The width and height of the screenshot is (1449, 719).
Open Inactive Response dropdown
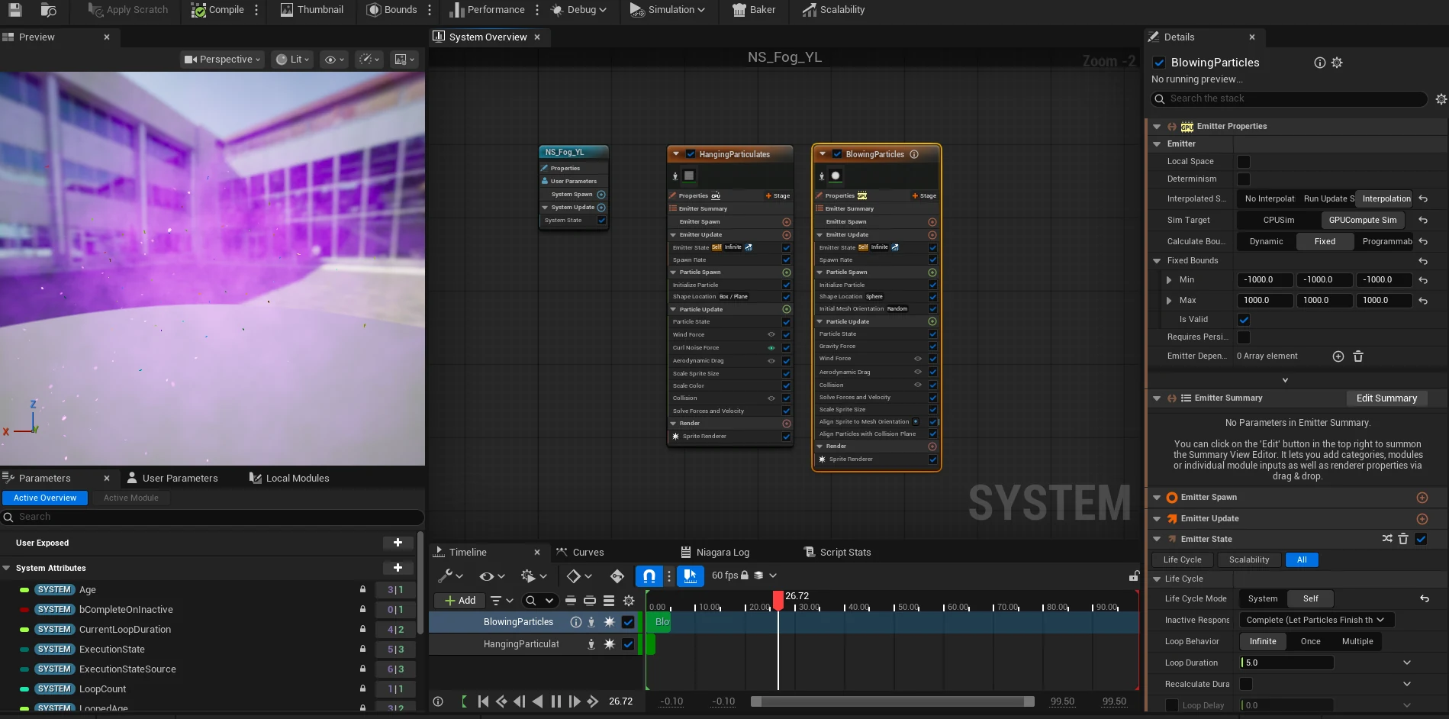coord(1316,621)
